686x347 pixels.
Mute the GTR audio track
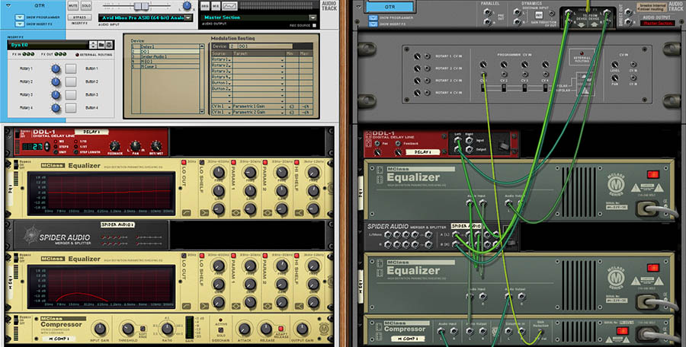(x=72, y=6)
